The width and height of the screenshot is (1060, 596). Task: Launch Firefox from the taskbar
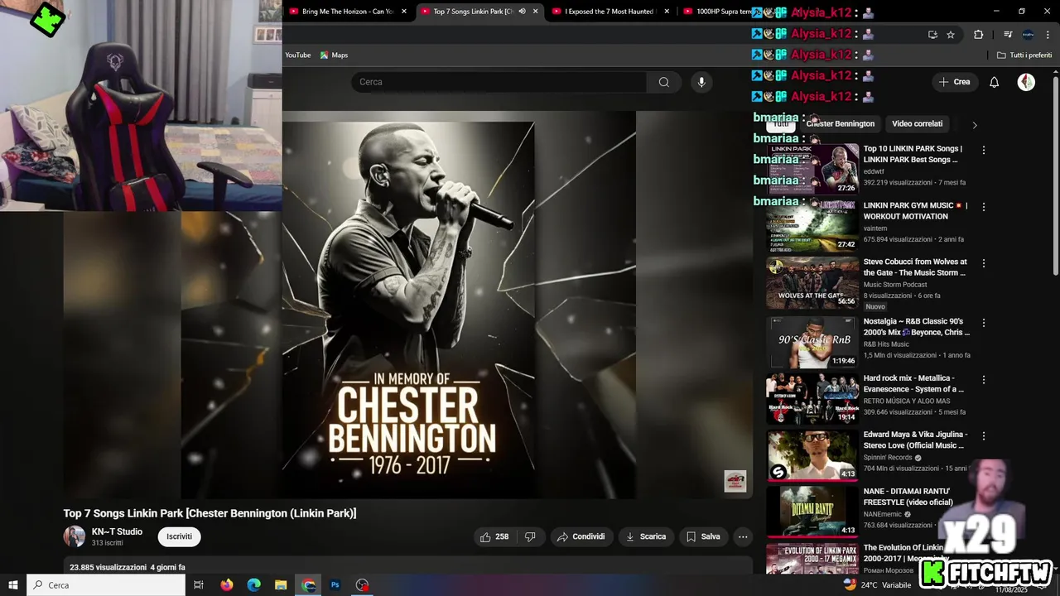click(x=227, y=585)
